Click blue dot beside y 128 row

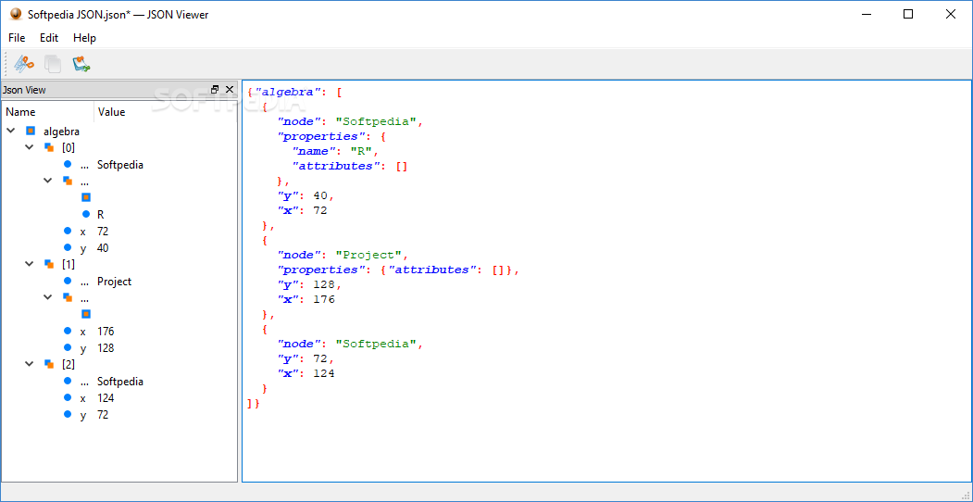[x=68, y=347]
